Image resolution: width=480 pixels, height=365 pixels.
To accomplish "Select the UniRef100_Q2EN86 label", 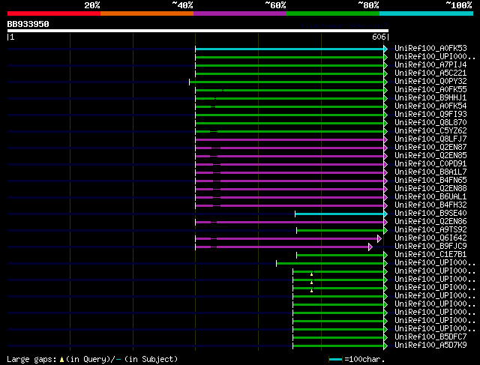I will point(430,222).
